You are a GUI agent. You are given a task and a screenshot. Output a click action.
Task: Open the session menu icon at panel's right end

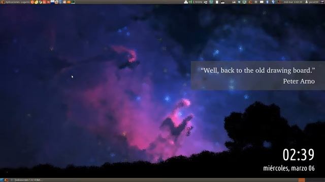point(321,2)
